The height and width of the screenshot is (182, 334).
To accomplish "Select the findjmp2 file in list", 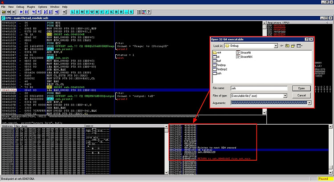I will [220, 69].
